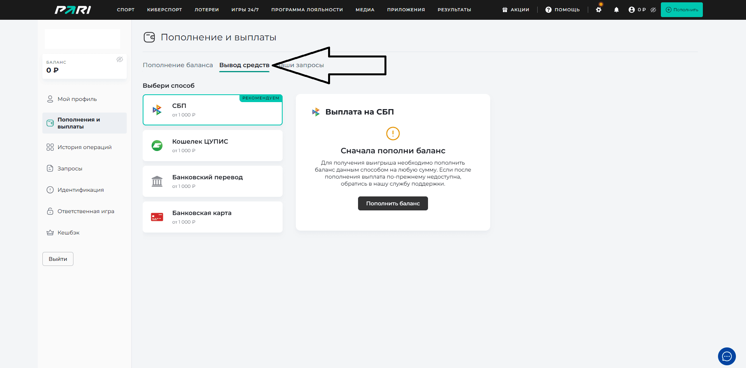Click the Выбери способ label
This screenshot has width=746, height=368.
pyautogui.click(x=168, y=86)
